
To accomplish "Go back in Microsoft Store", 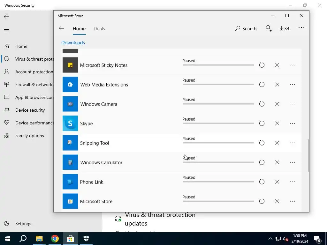I will point(61,28).
